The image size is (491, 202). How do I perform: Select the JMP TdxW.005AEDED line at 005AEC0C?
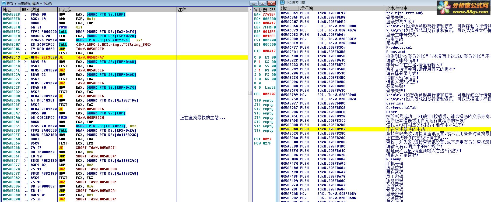click(125, 49)
